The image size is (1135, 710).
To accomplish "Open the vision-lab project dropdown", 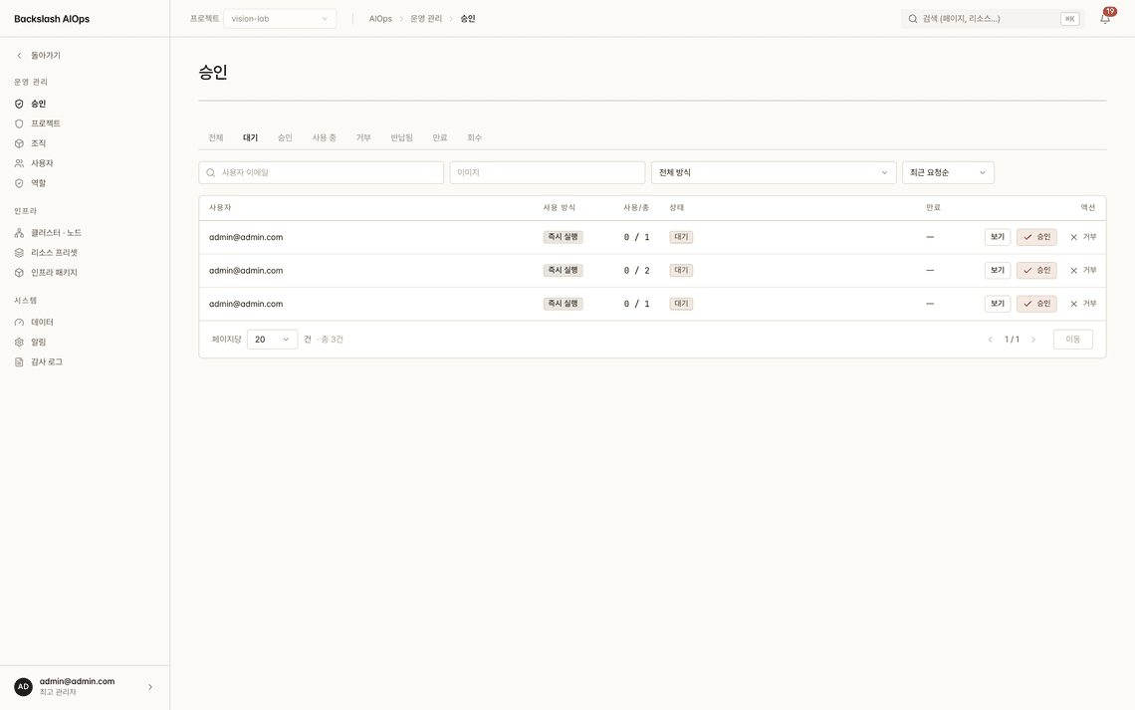I will pos(280,19).
